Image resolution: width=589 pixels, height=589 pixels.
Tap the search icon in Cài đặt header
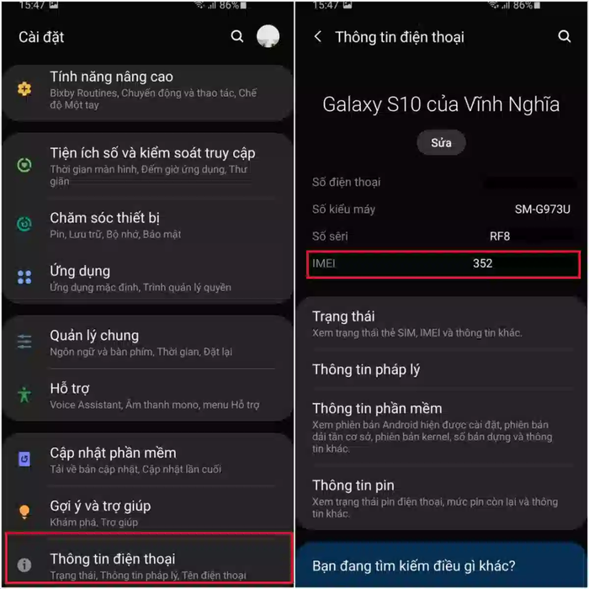pyautogui.click(x=237, y=36)
